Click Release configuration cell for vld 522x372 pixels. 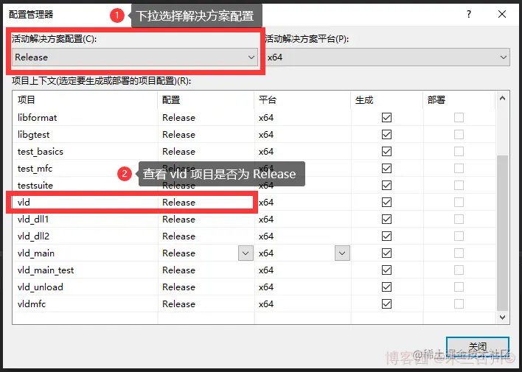point(206,203)
